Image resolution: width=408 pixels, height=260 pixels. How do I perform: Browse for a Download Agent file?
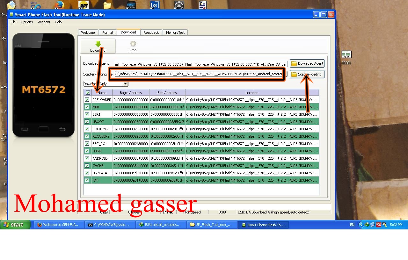click(x=307, y=63)
